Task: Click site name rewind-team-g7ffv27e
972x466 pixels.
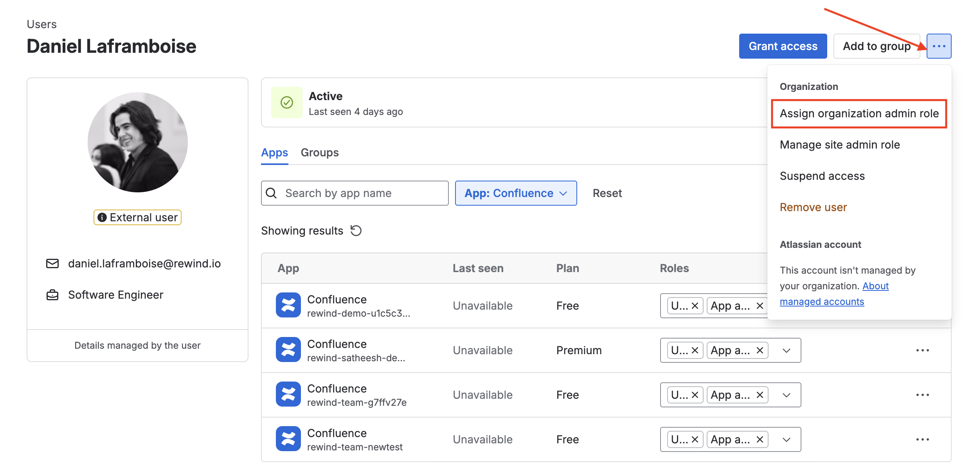Action: (357, 402)
